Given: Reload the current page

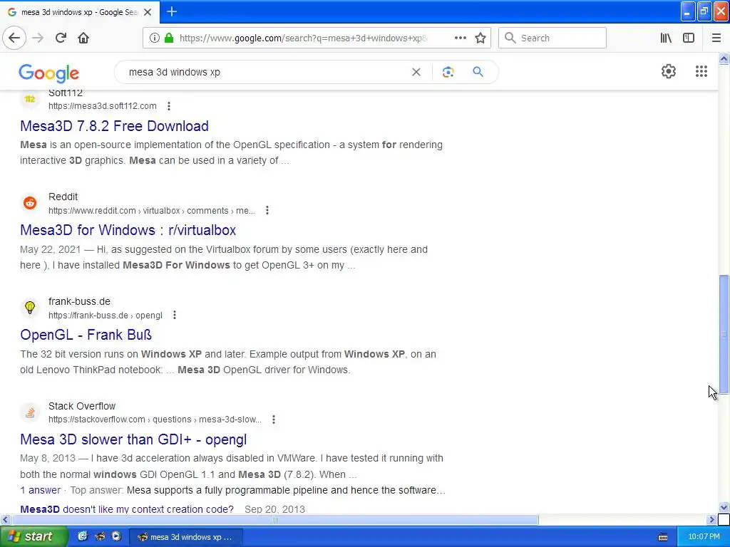Looking at the screenshot, I should point(61,38).
